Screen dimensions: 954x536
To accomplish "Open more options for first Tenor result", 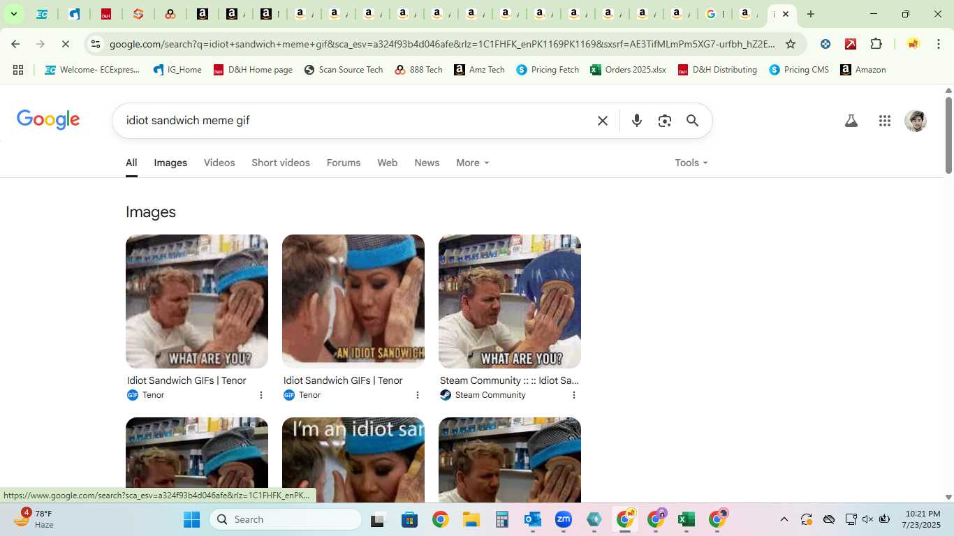I will click(261, 395).
